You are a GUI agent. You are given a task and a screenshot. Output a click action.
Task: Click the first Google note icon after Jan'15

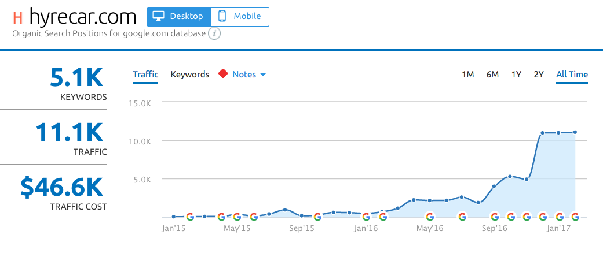[x=189, y=217]
